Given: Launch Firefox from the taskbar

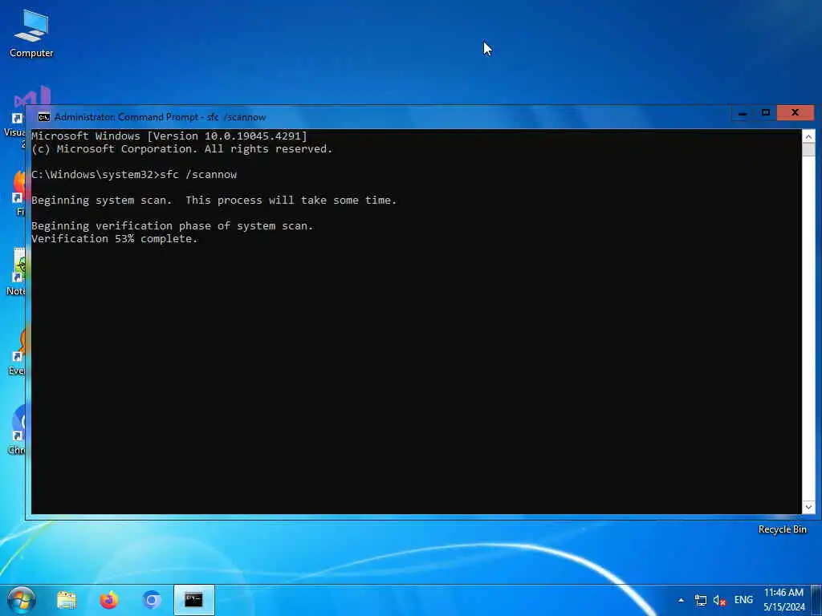Looking at the screenshot, I should point(109,600).
